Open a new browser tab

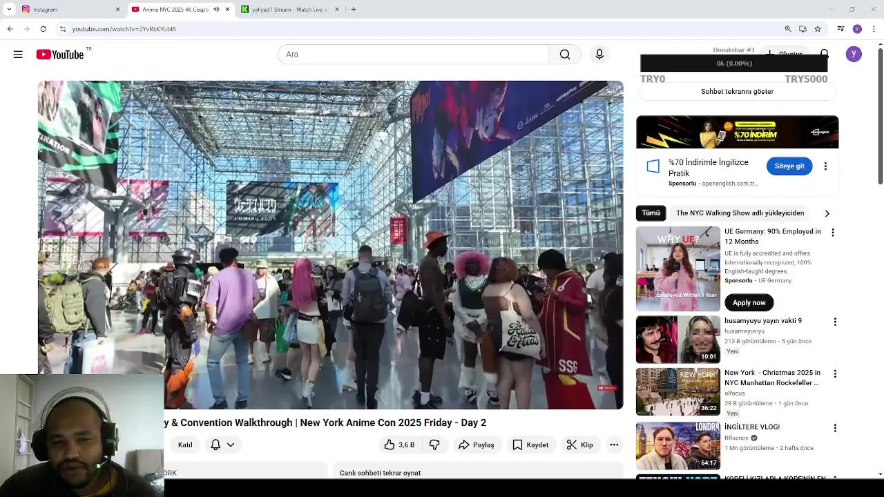click(x=354, y=10)
